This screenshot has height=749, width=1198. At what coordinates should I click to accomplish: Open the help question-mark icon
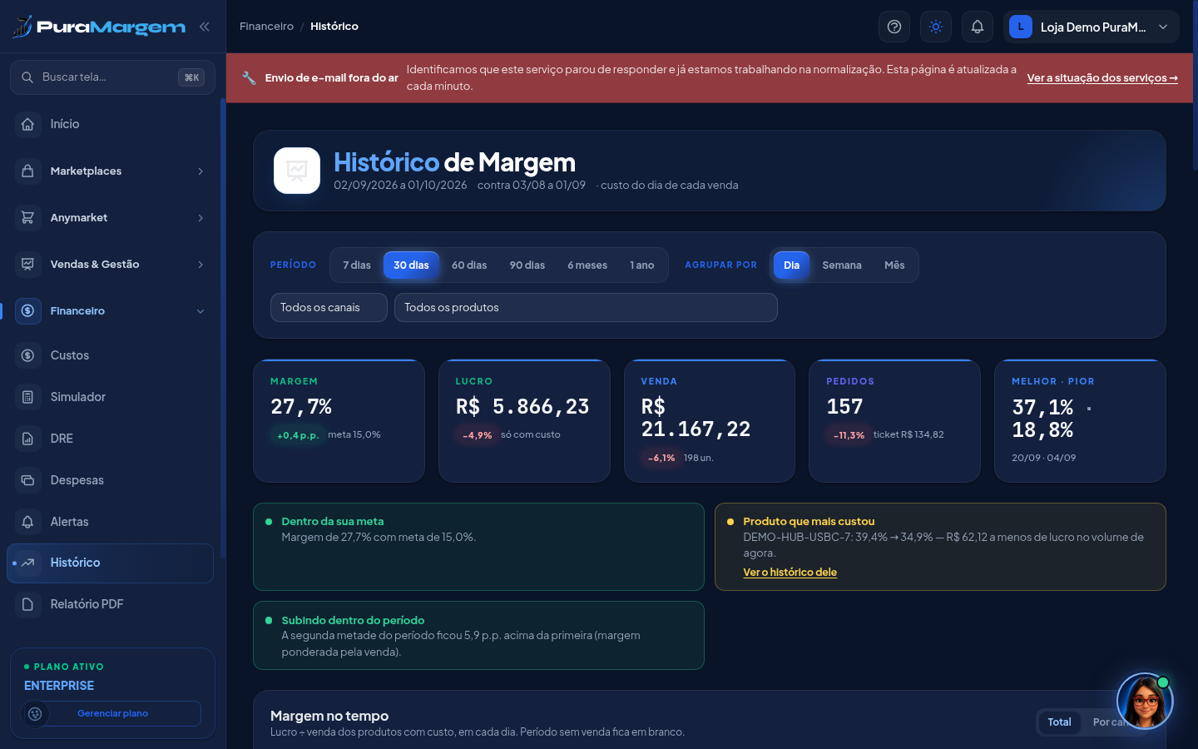point(894,27)
